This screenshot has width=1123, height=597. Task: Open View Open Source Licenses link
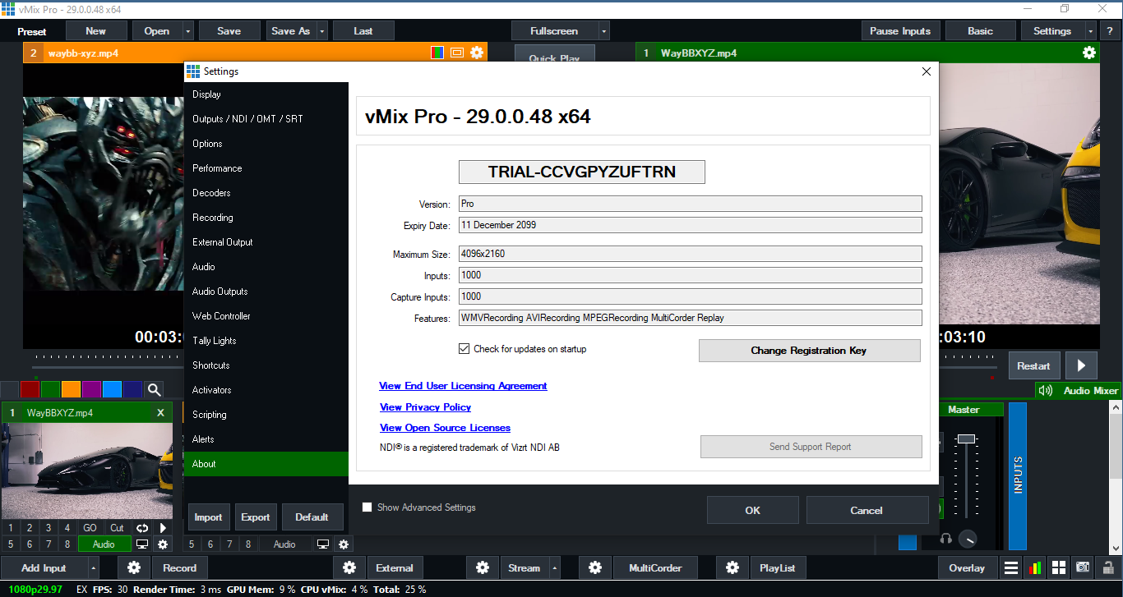coord(445,428)
